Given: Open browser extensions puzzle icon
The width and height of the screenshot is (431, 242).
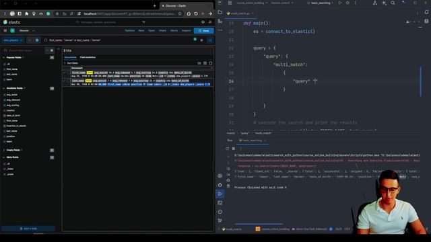Looking at the screenshot, I should [27, 13].
